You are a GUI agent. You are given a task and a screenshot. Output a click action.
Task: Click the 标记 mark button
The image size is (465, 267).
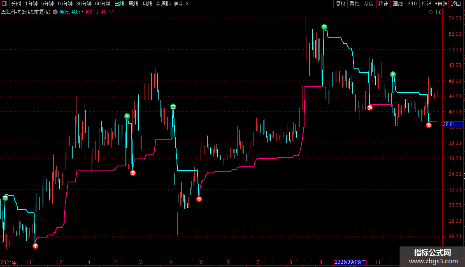(x=426, y=4)
